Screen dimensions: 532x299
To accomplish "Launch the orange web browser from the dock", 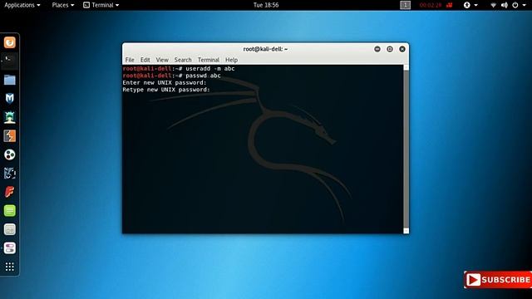I will [9, 42].
